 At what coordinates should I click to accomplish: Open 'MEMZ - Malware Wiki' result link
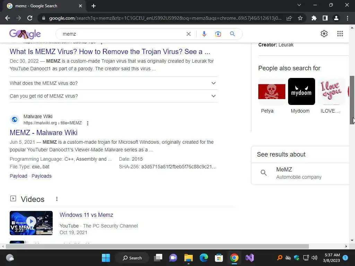[43, 133]
